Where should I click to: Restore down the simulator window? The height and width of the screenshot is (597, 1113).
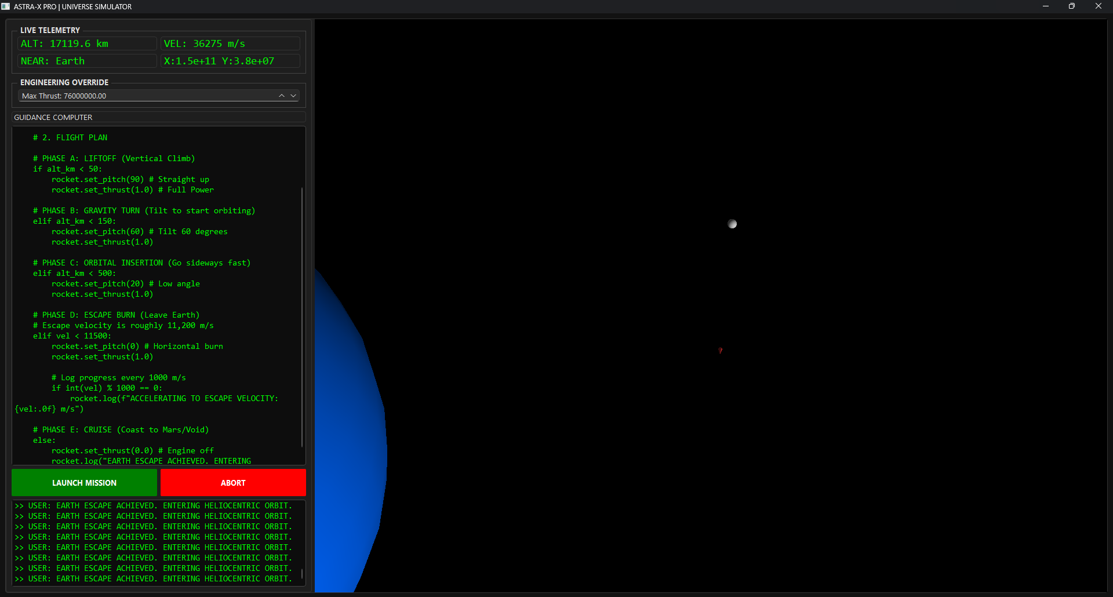click(x=1072, y=6)
